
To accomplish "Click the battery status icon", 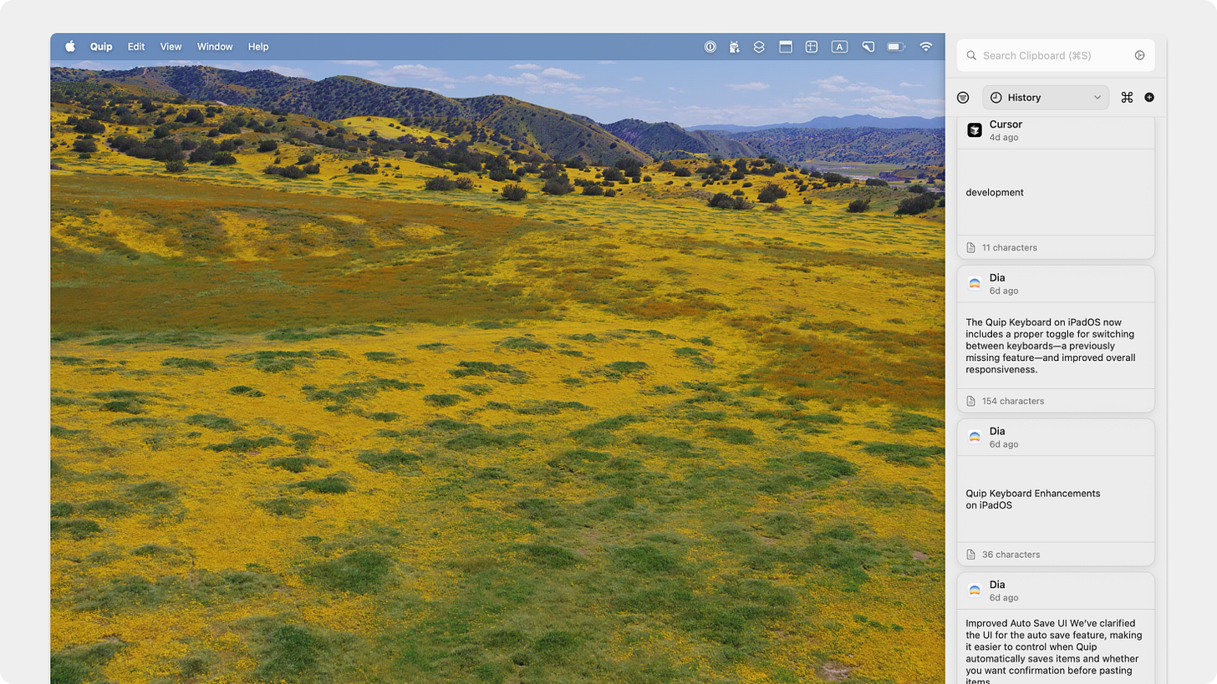I will (x=896, y=47).
